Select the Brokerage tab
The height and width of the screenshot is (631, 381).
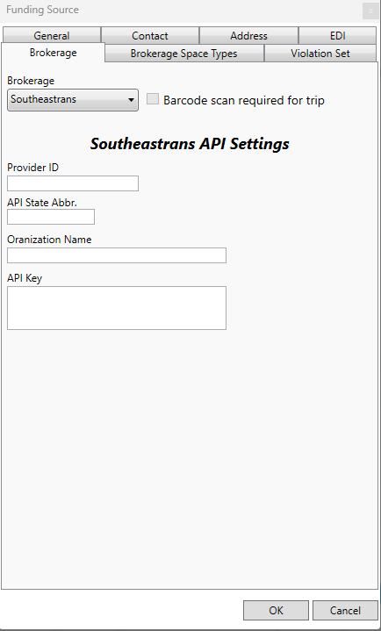click(x=54, y=53)
